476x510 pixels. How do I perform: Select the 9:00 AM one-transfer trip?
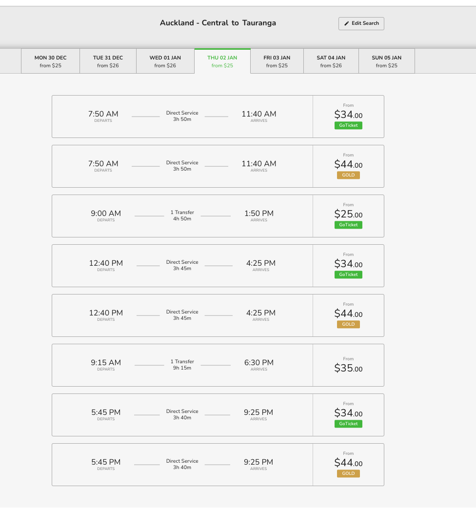(x=182, y=216)
